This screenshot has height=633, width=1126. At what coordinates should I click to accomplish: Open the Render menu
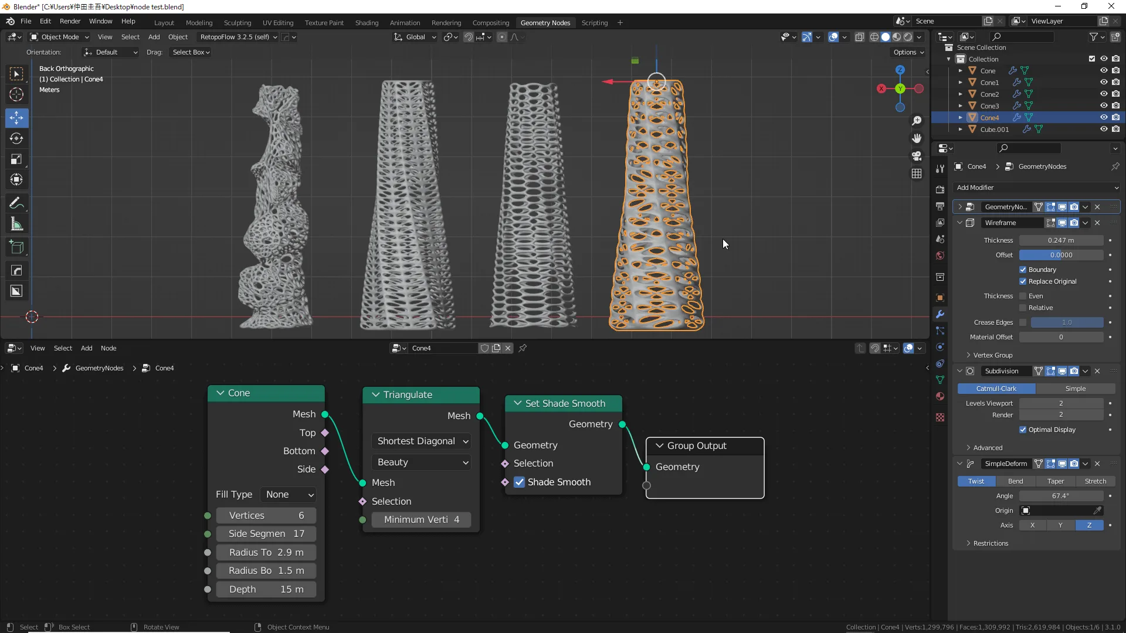click(x=70, y=21)
